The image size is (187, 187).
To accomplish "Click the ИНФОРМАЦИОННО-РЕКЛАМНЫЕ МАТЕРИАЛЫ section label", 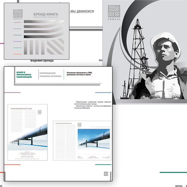I will coord(50,74).
